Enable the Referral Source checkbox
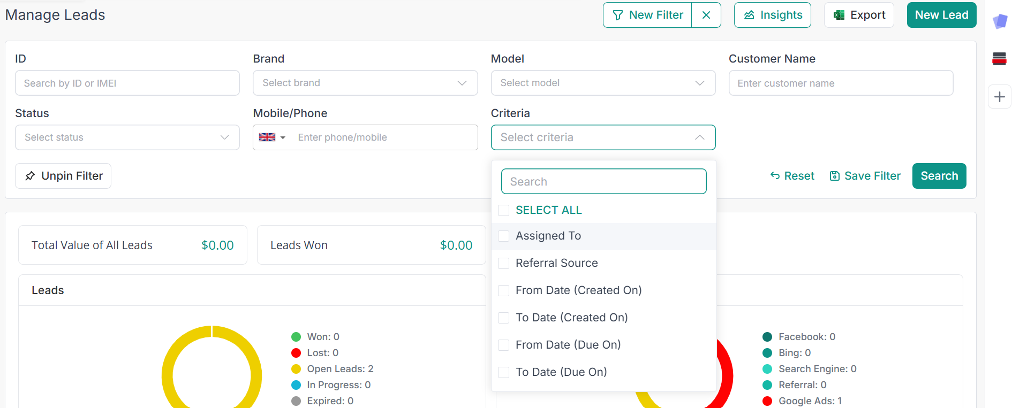Screen dimensions: 1012x408 pyautogui.click(x=504, y=263)
